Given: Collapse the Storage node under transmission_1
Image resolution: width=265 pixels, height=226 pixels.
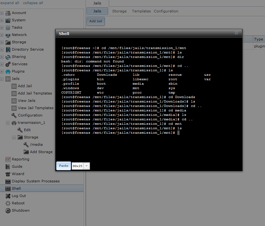Looking at the screenshot, I should pyautogui.click(x=14, y=138).
